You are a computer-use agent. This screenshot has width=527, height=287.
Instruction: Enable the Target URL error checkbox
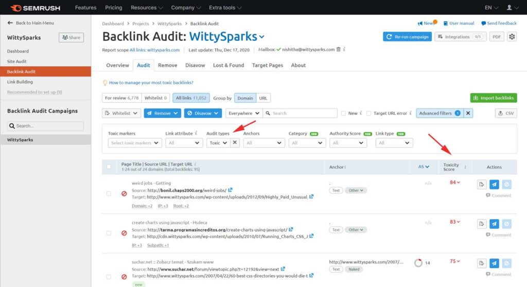368,113
